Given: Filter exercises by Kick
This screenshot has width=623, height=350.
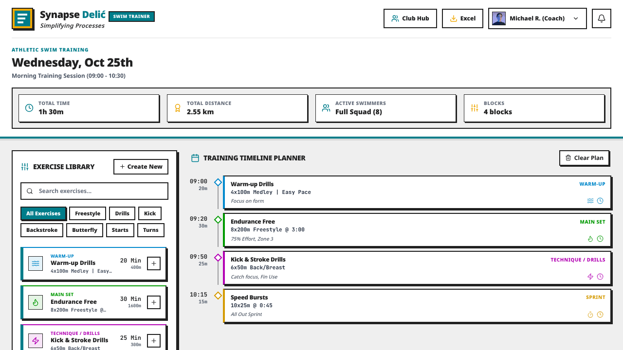Looking at the screenshot, I should 150,213.
